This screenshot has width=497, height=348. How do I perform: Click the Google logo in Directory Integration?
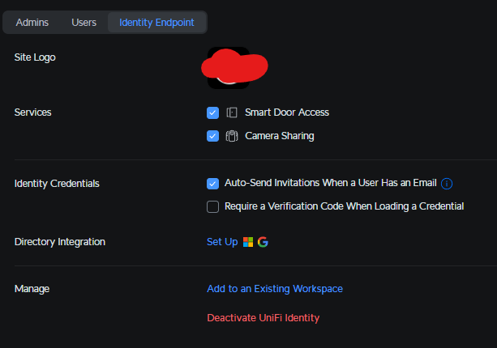tap(263, 242)
